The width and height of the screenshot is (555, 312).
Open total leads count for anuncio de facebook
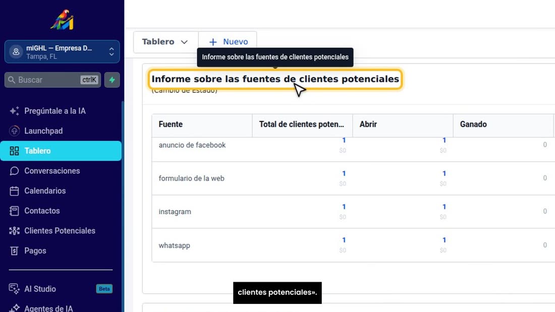pos(344,140)
